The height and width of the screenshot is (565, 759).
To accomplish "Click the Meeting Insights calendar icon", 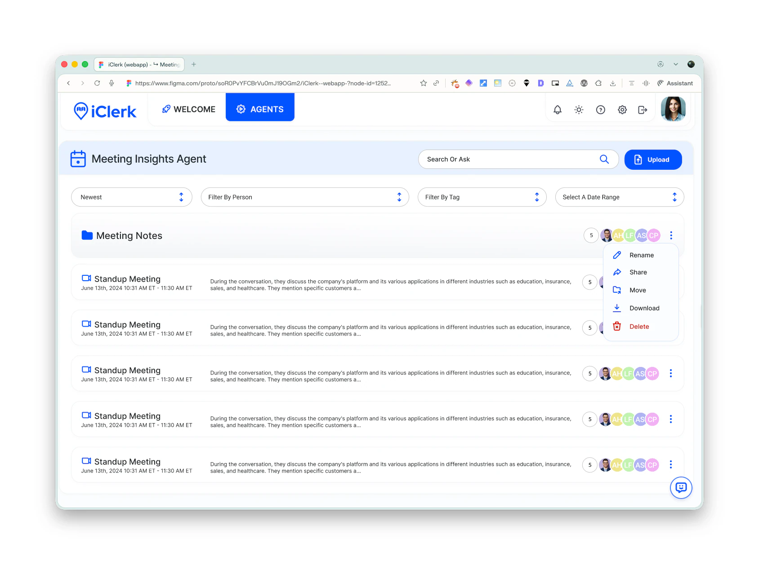I will click(x=78, y=159).
